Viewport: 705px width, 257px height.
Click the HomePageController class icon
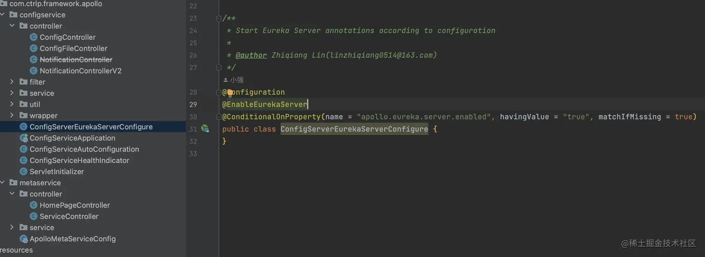click(33, 205)
